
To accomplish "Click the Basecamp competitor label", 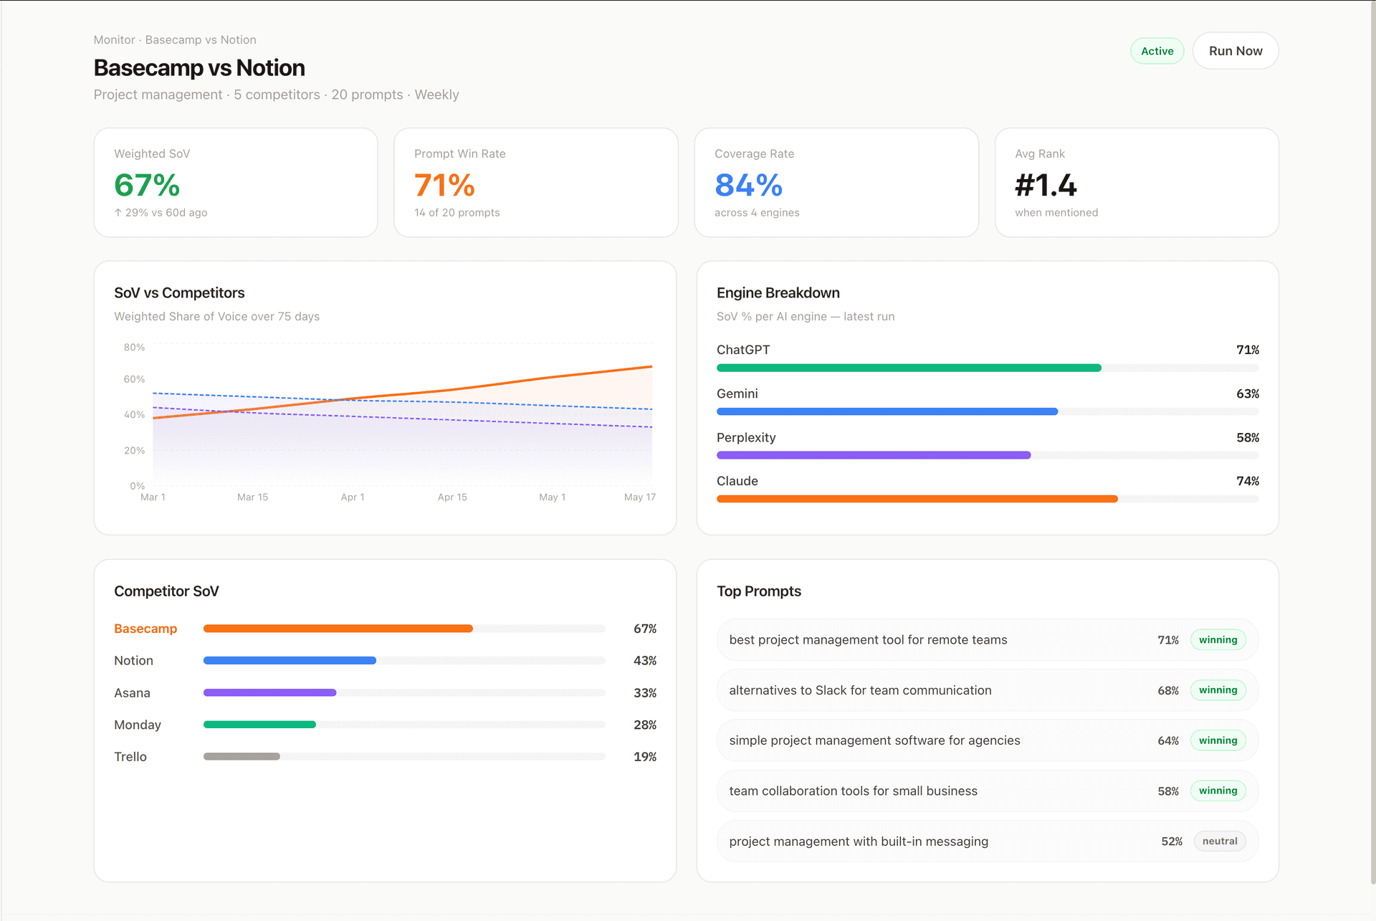I will 145,628.
